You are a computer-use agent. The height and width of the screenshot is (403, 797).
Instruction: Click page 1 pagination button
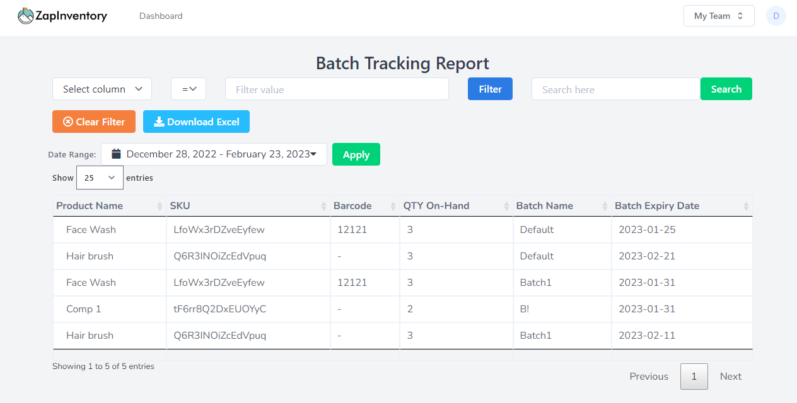694,377
